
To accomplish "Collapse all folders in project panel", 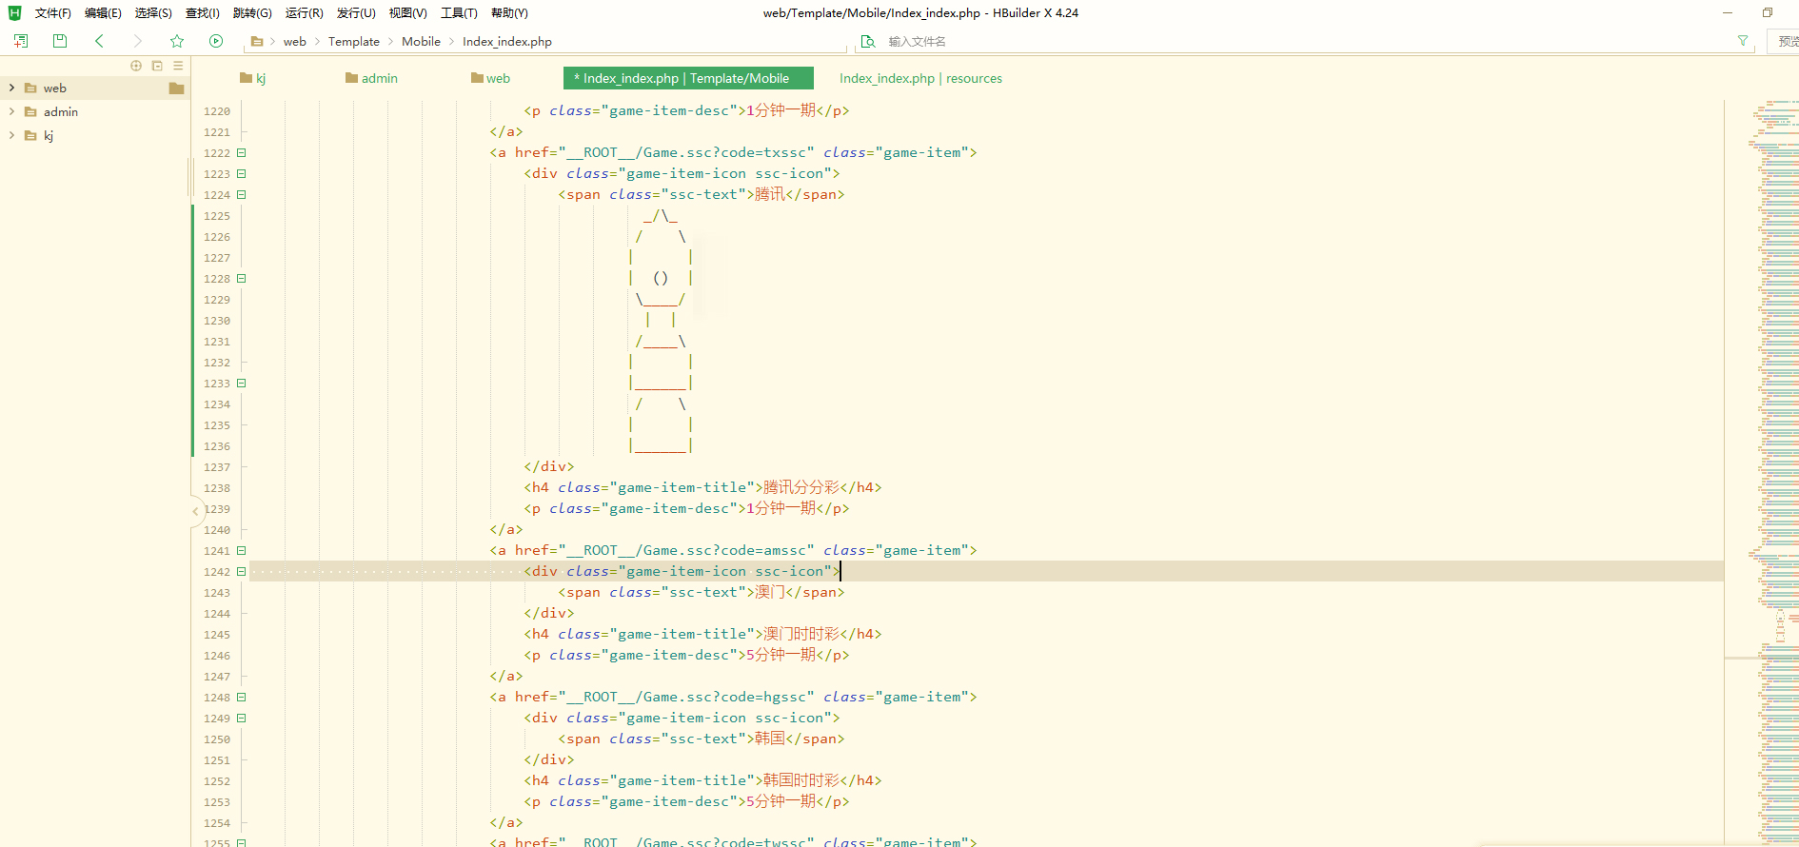I will pyautogui.click(x=157, y=66).
